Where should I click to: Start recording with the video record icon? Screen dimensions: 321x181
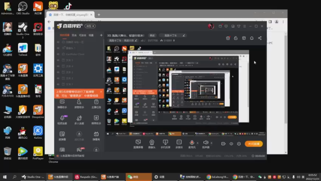pos(223,144)
